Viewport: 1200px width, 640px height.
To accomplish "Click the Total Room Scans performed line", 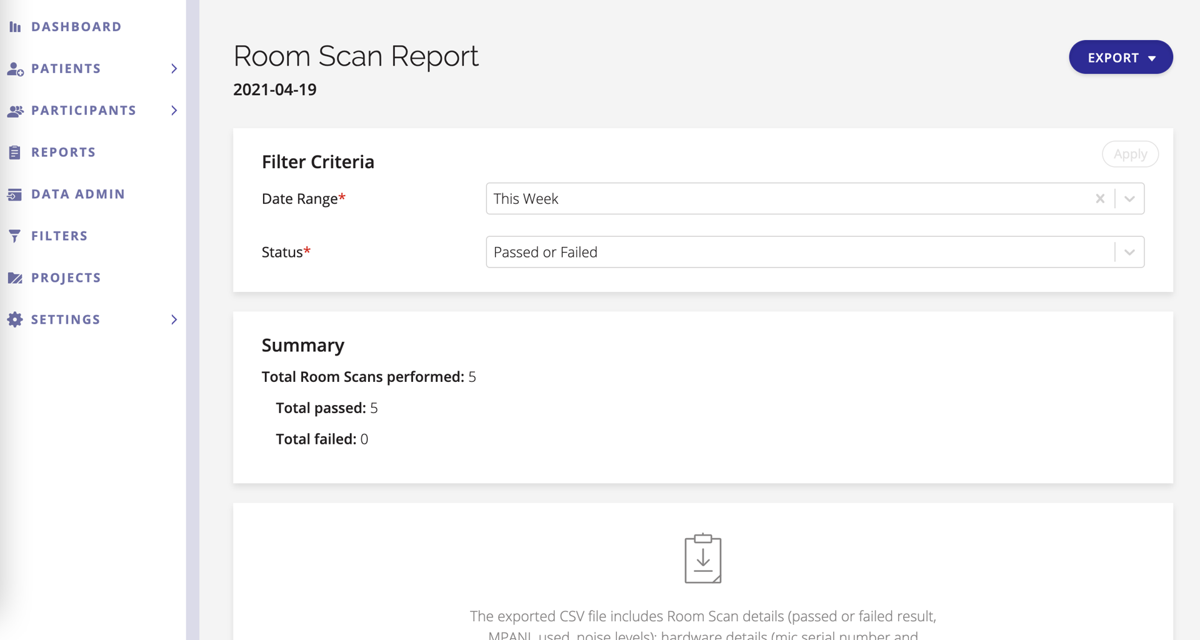I will point(369,377).
